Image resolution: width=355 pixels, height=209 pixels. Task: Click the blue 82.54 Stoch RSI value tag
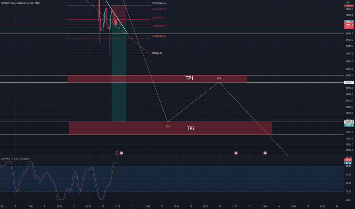348,163
